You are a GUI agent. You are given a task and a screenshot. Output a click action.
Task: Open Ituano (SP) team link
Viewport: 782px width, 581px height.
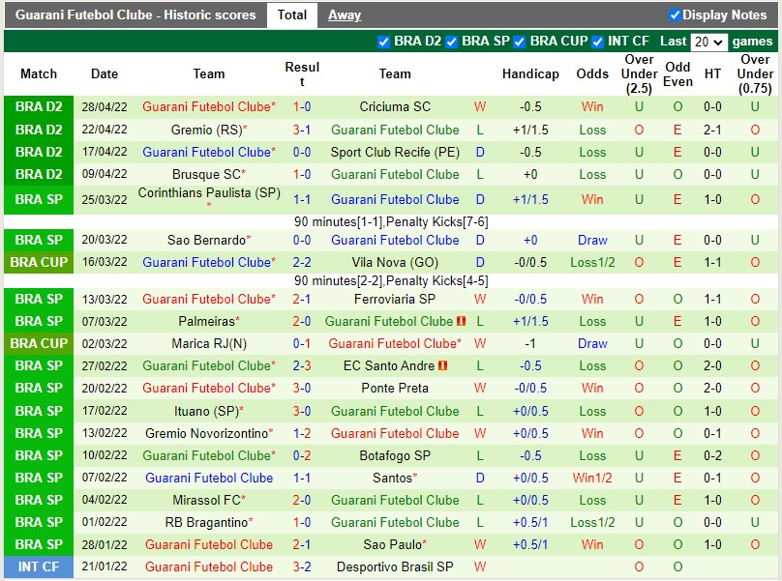click(x=206, y=411)
